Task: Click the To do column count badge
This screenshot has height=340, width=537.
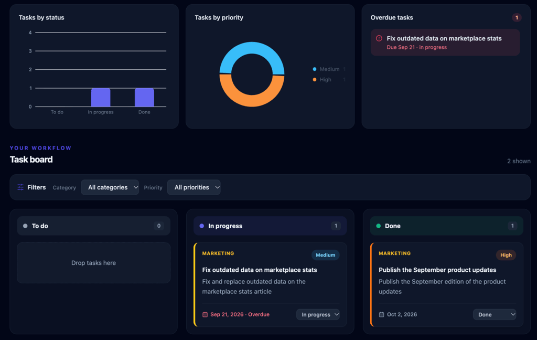Action: point(158,226)
